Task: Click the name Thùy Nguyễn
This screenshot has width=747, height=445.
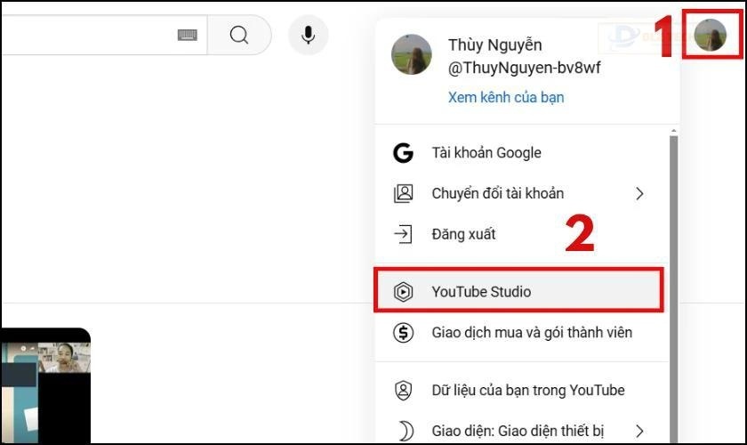Action: 495,44
